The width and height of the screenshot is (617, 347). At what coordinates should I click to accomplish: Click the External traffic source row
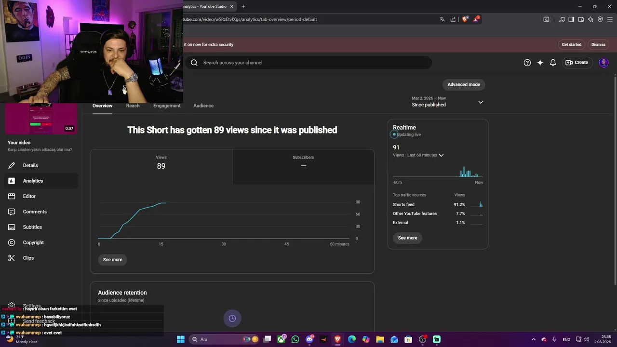point(438,223)
